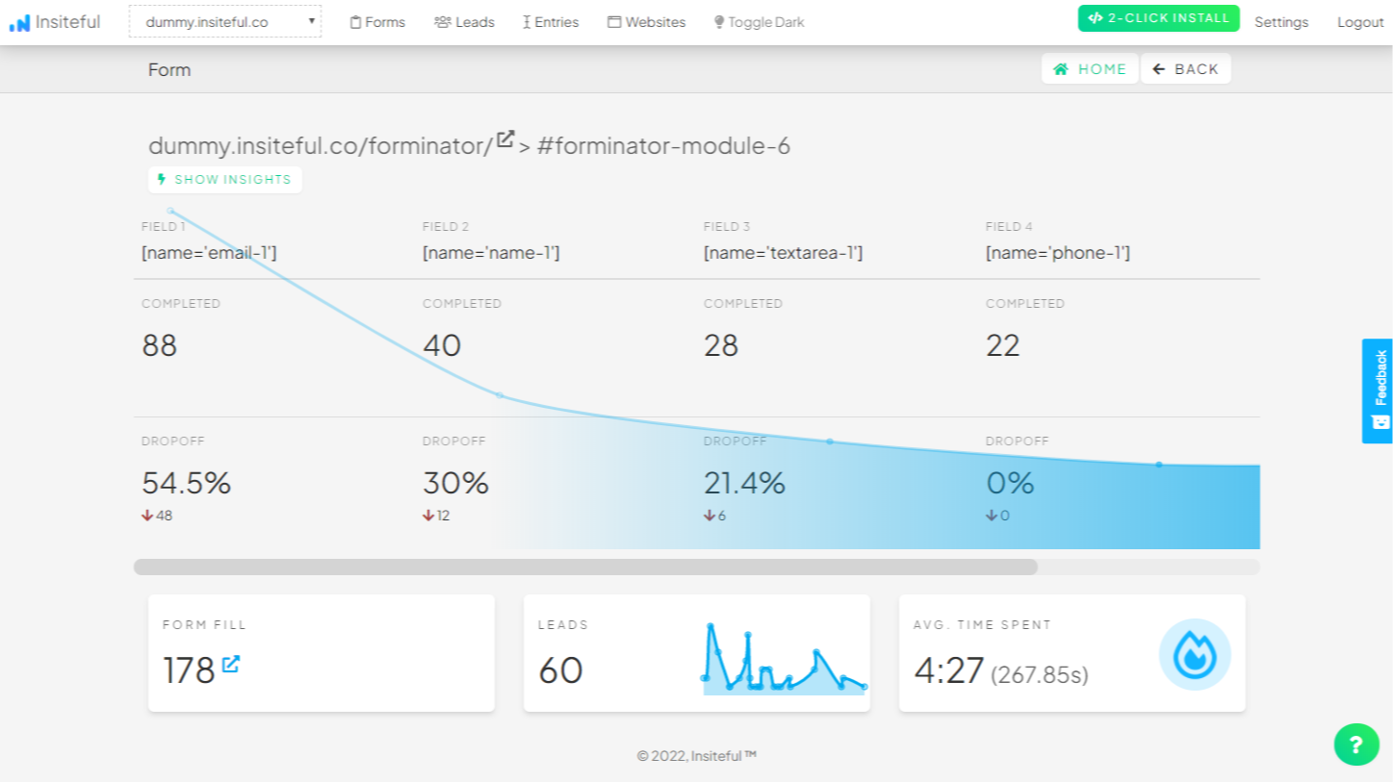Open external link icon beside forminator URL
The image size is (1393, 782).
tap(505, 139)
